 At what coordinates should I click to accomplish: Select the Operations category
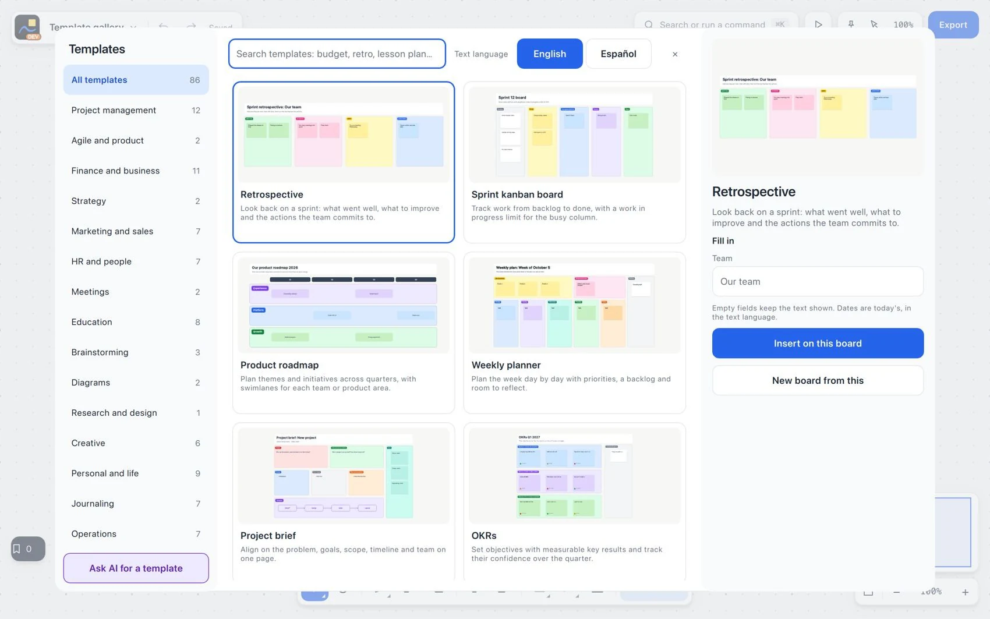coord(136,534)
